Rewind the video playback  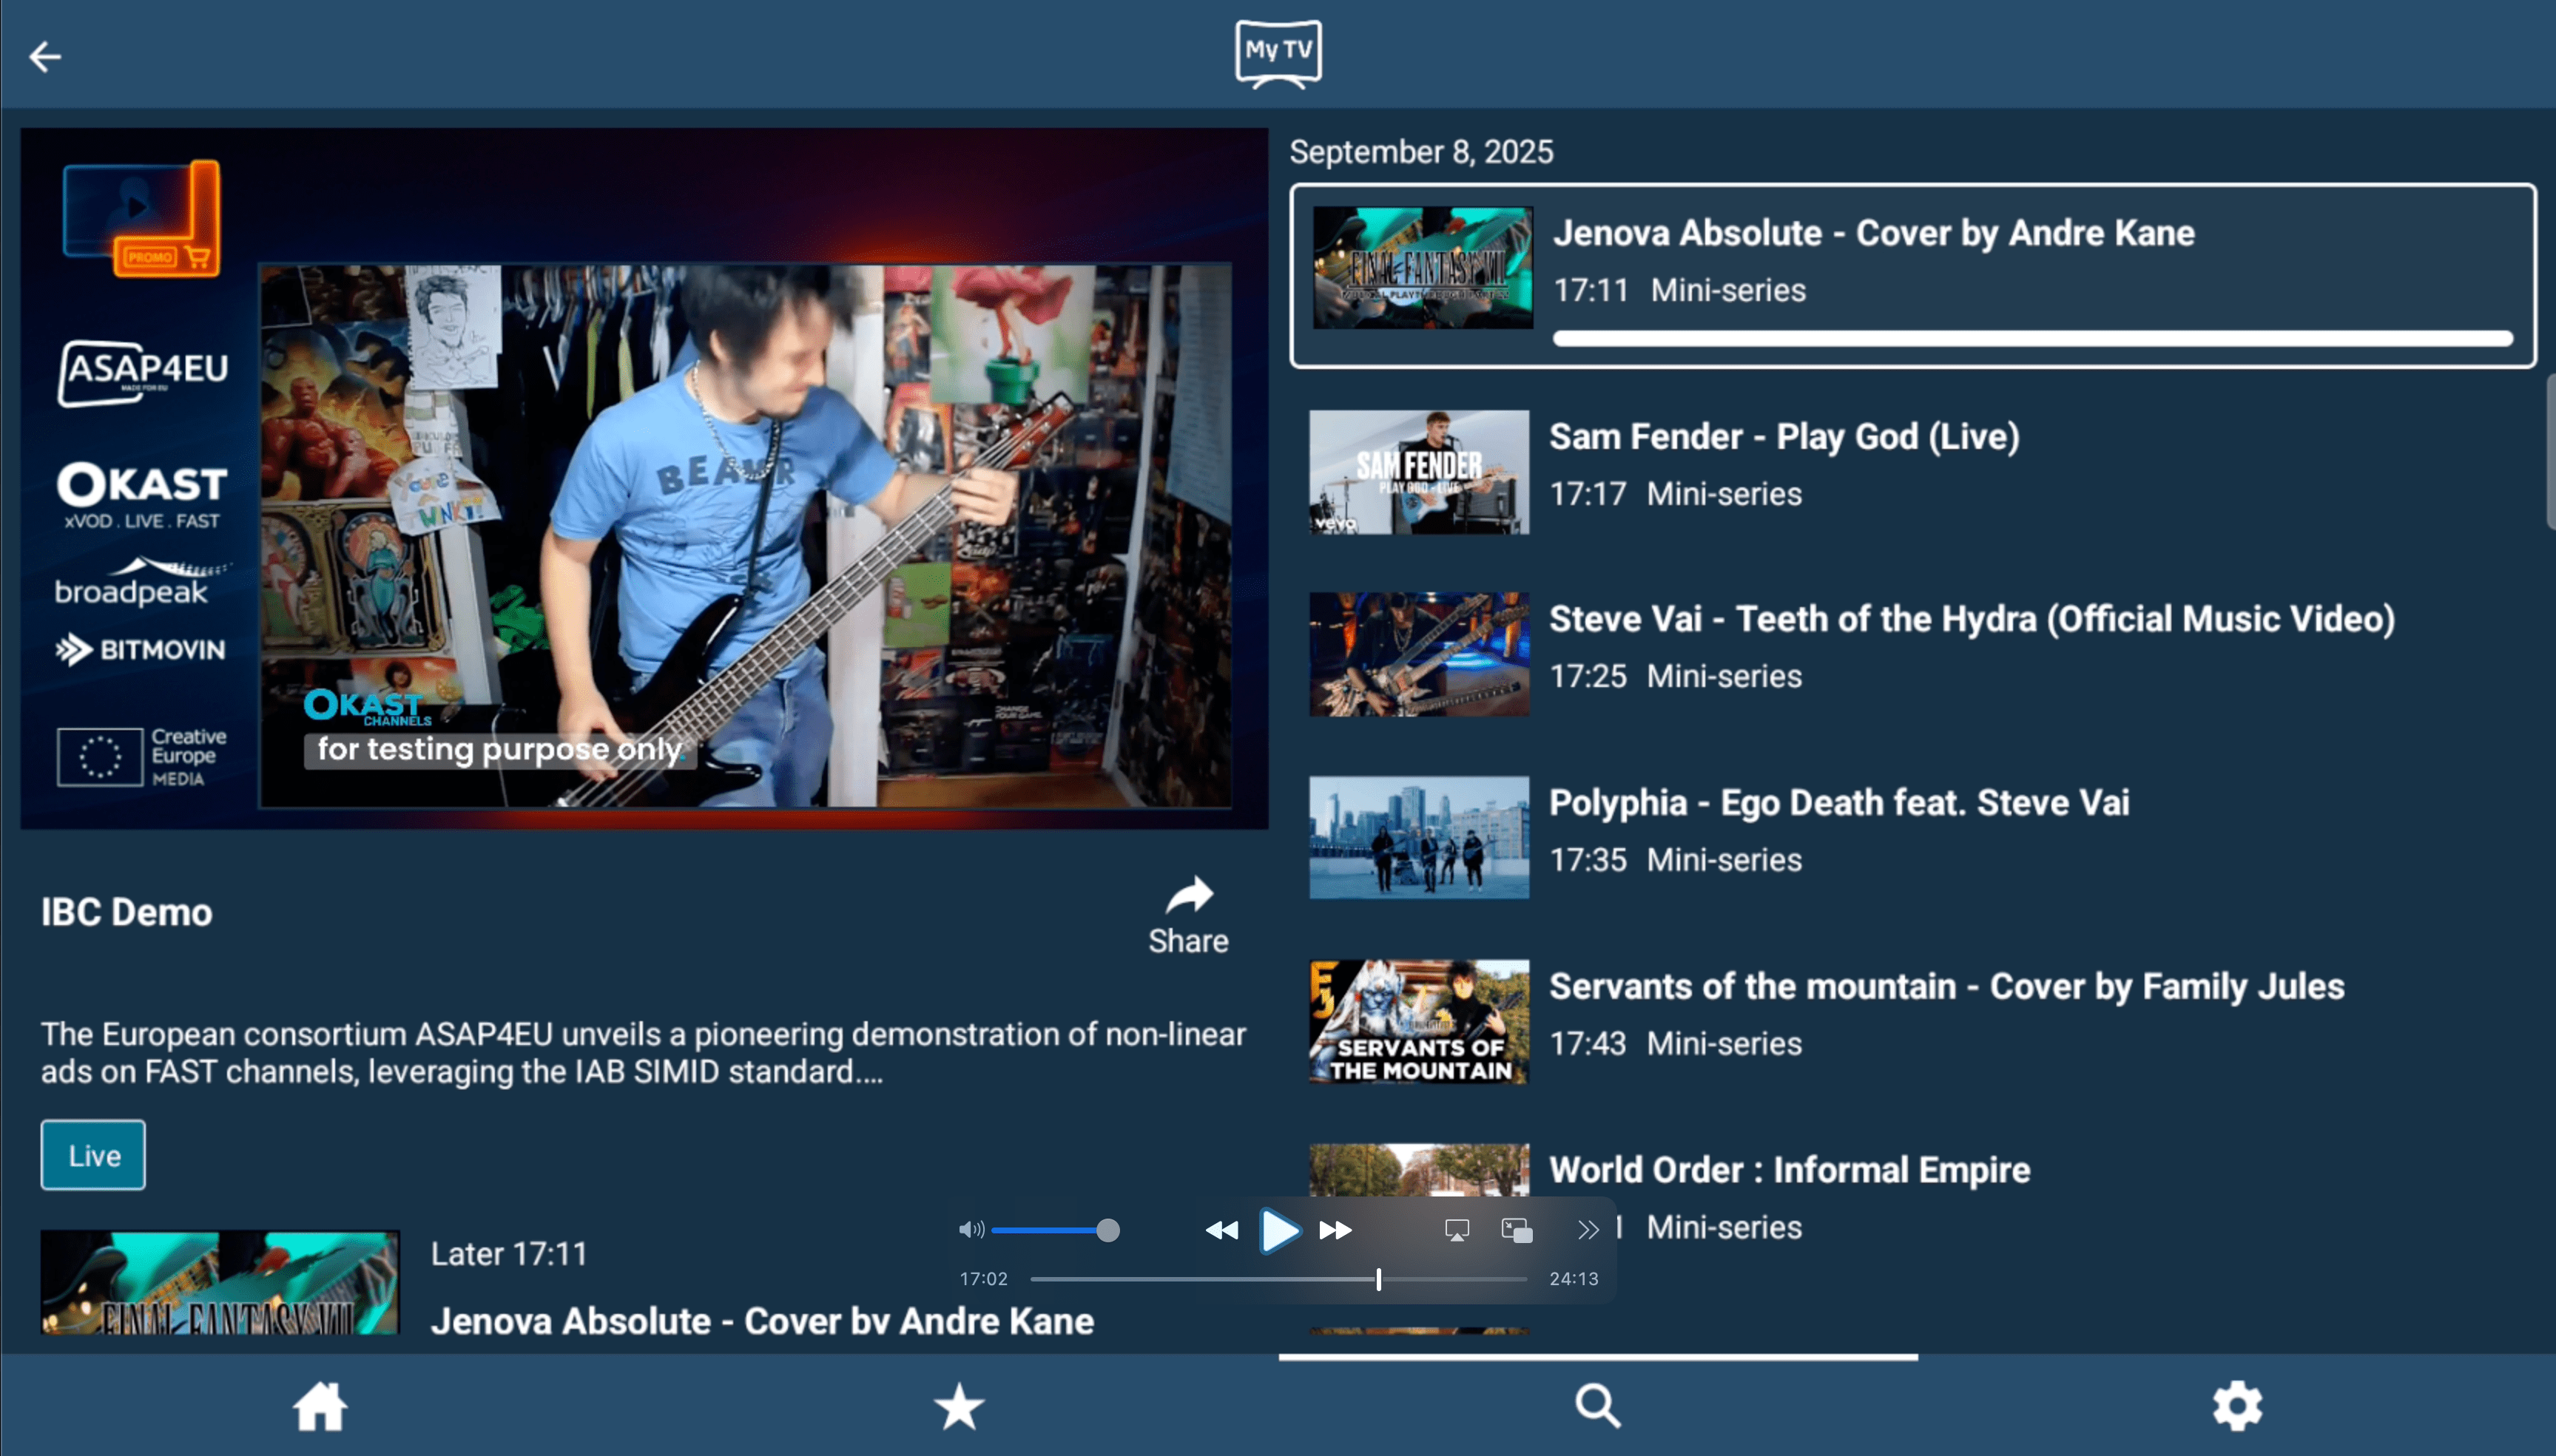click(x=1221, y=1230)
